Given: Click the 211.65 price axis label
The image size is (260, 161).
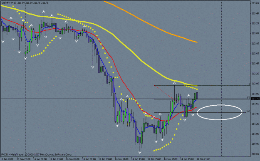Looking at the screenshot, I should pyautogui.click(x=255, y=104).
